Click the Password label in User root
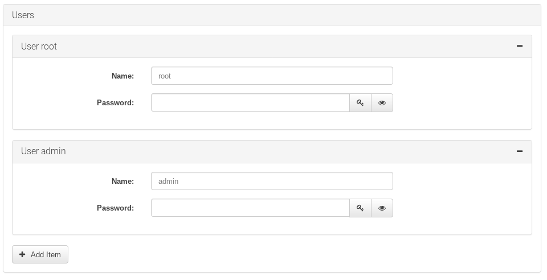This screenshot has width=547, height=280. pyautogui.click(x=115, y=103)
